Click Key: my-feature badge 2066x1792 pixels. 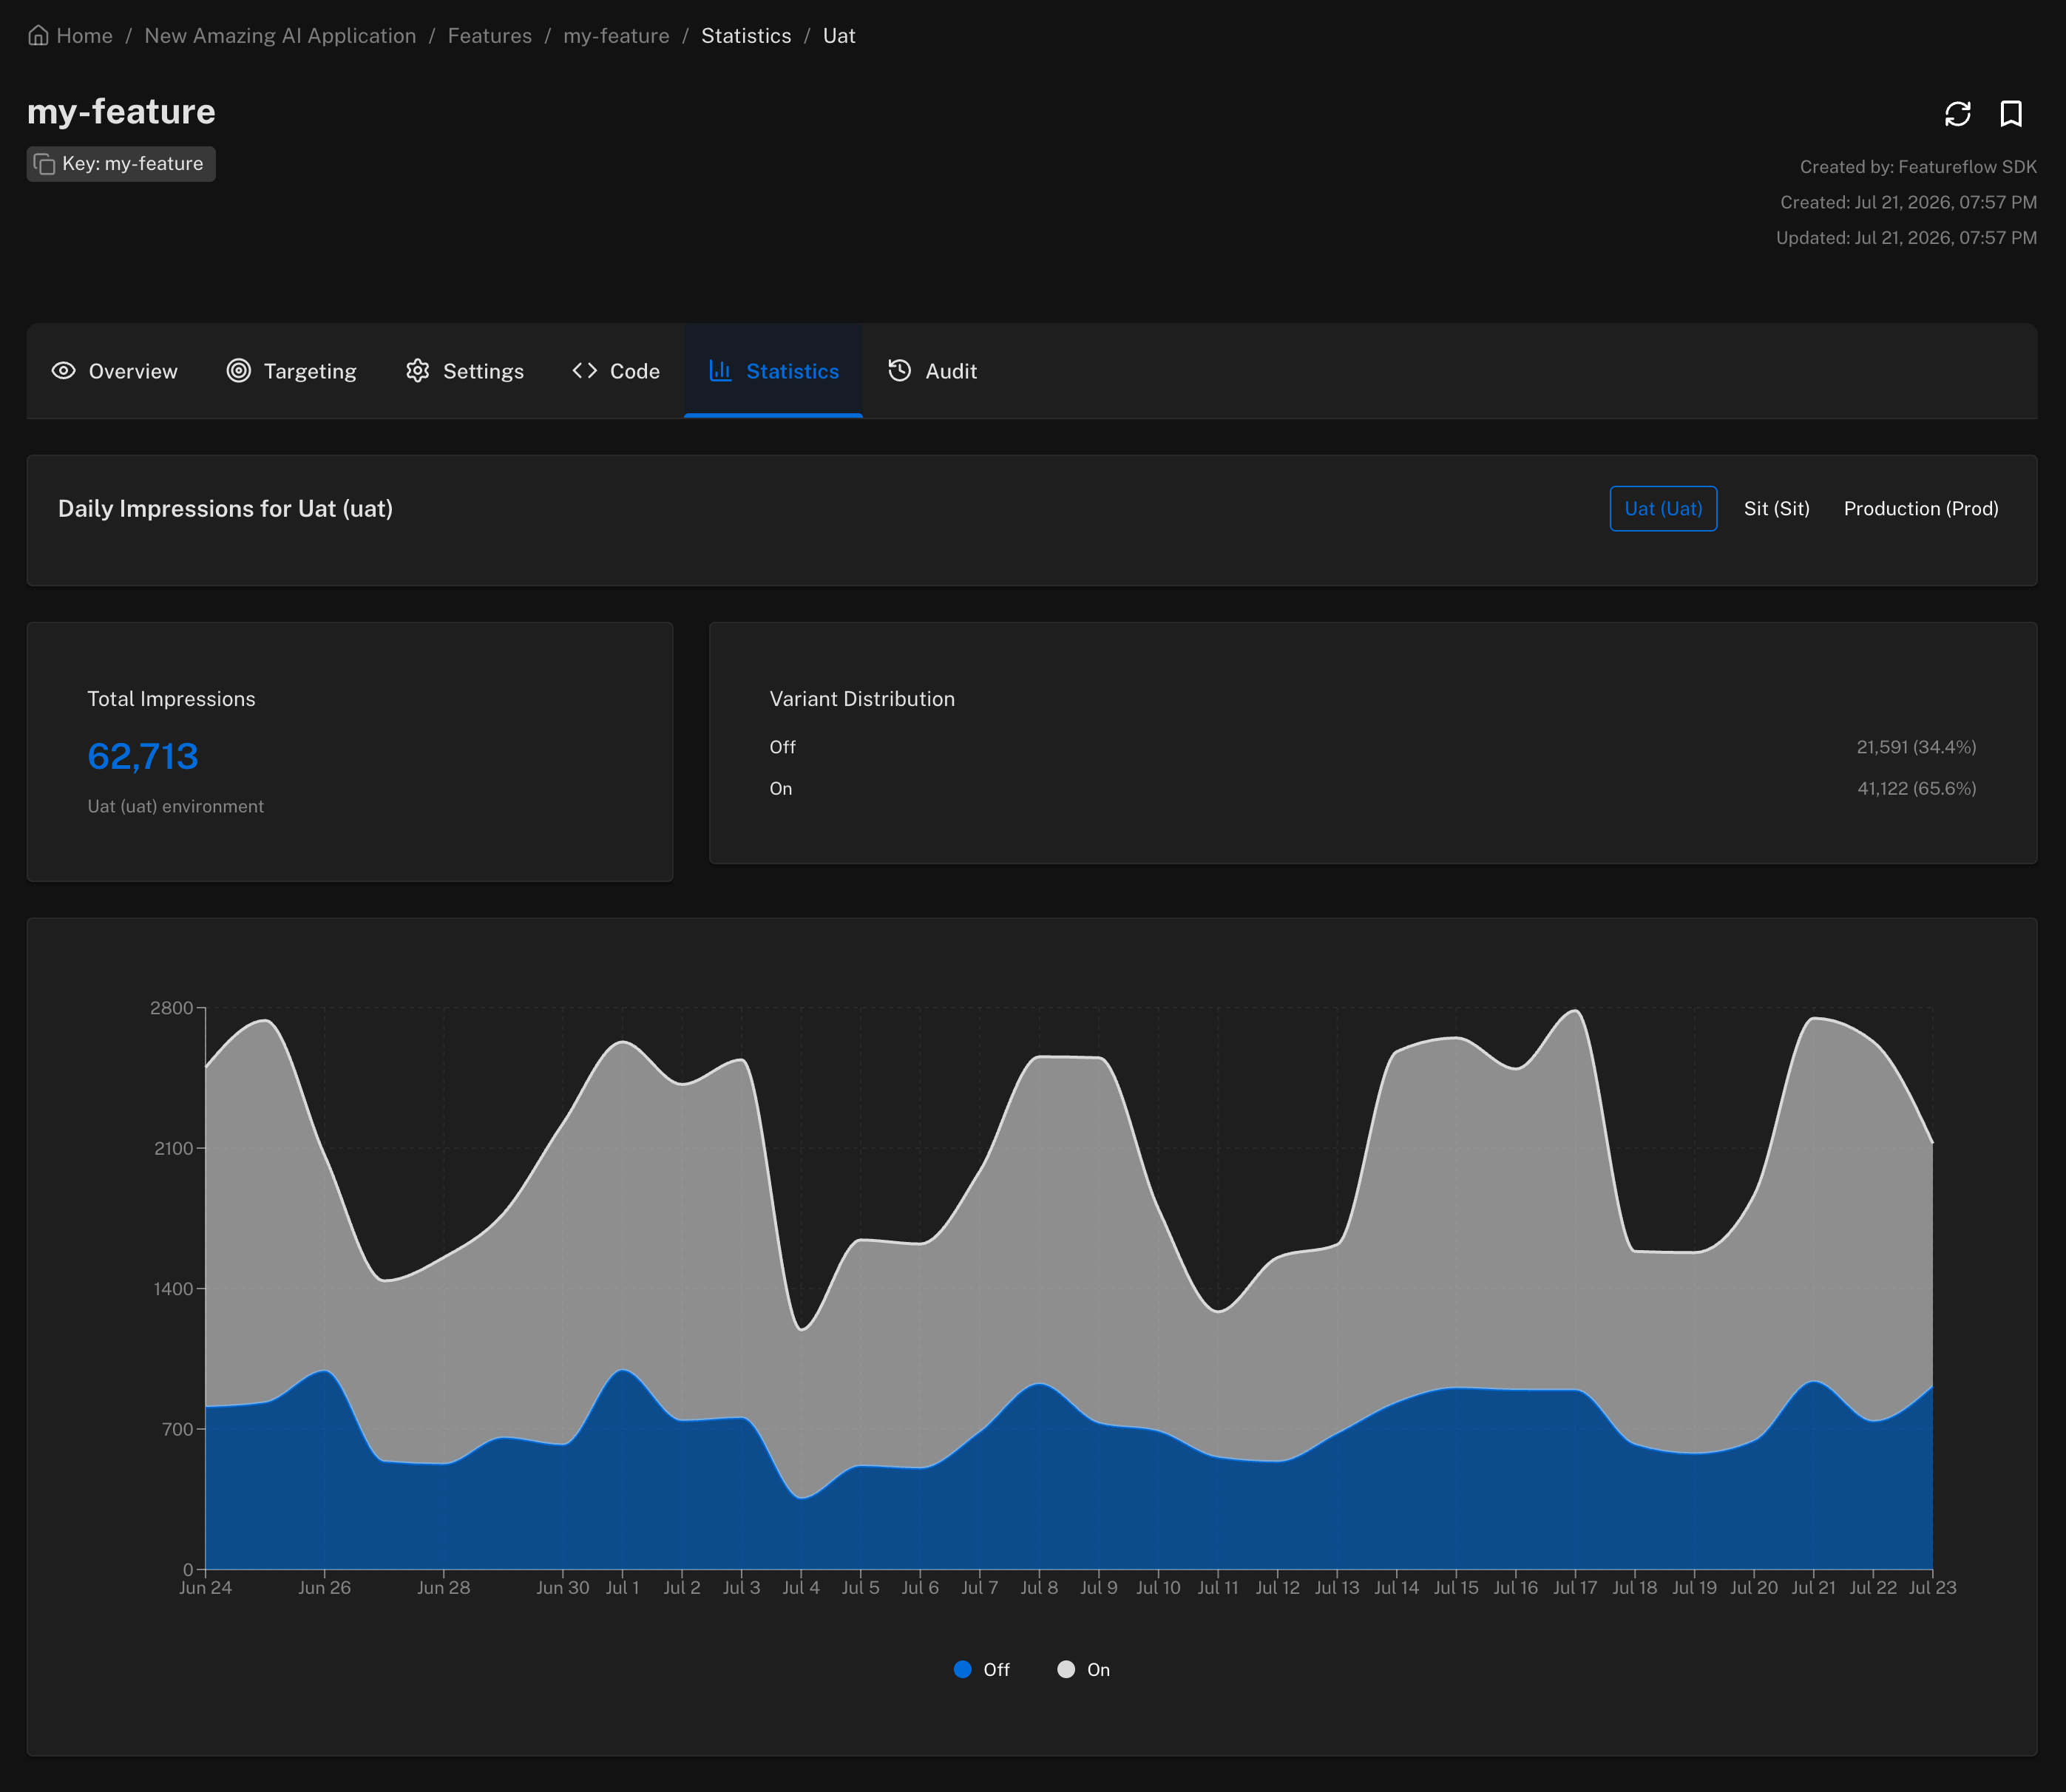pyautogui.click(x=121, y=164)
